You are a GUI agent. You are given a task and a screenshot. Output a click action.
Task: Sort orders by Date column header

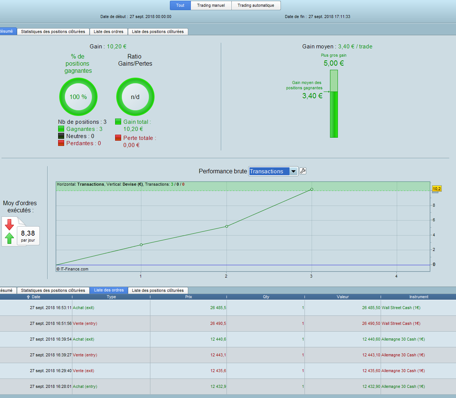[36, 297]
